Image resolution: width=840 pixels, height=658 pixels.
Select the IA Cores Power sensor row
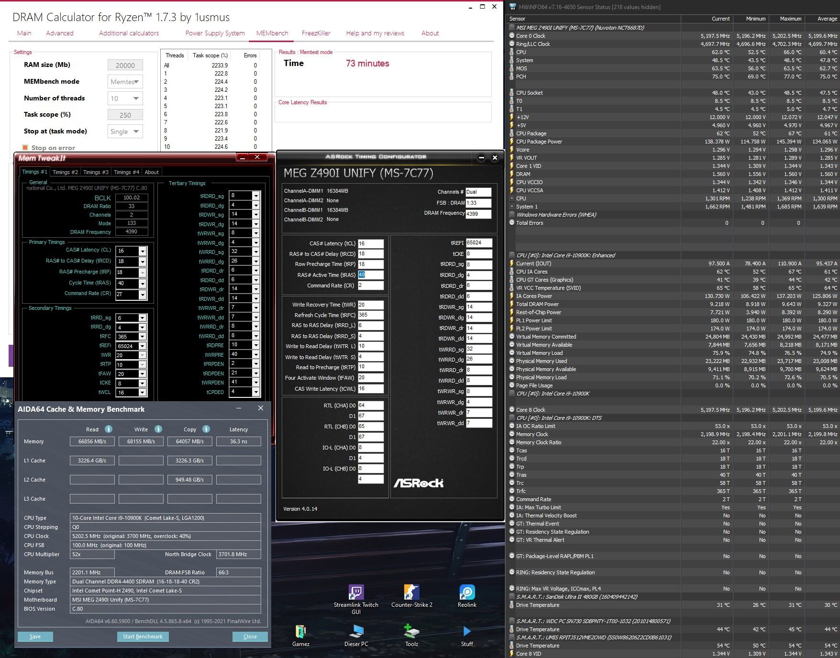(674, 296)
